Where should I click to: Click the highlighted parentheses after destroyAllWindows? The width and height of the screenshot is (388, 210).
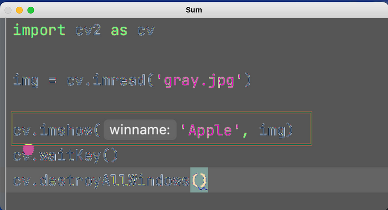tap(199, 181)
